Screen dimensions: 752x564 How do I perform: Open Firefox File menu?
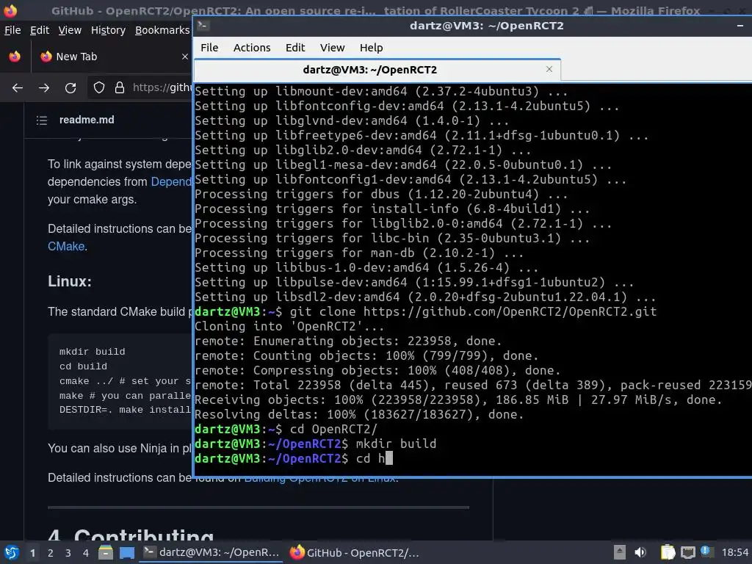point(12,30)
